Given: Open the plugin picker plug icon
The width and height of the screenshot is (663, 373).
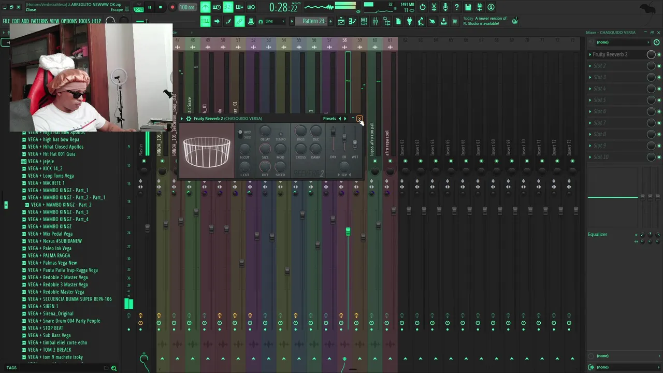Looking at the screenshot, I should (409, 21).
